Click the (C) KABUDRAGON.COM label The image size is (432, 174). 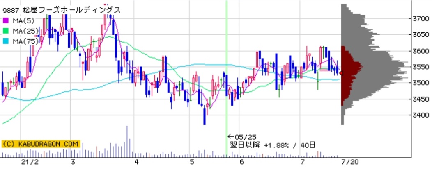tap(41, 144)
